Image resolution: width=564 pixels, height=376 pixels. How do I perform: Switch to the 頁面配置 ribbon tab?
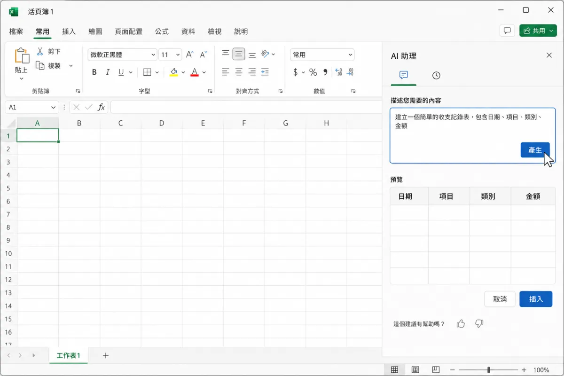(128, 31)
